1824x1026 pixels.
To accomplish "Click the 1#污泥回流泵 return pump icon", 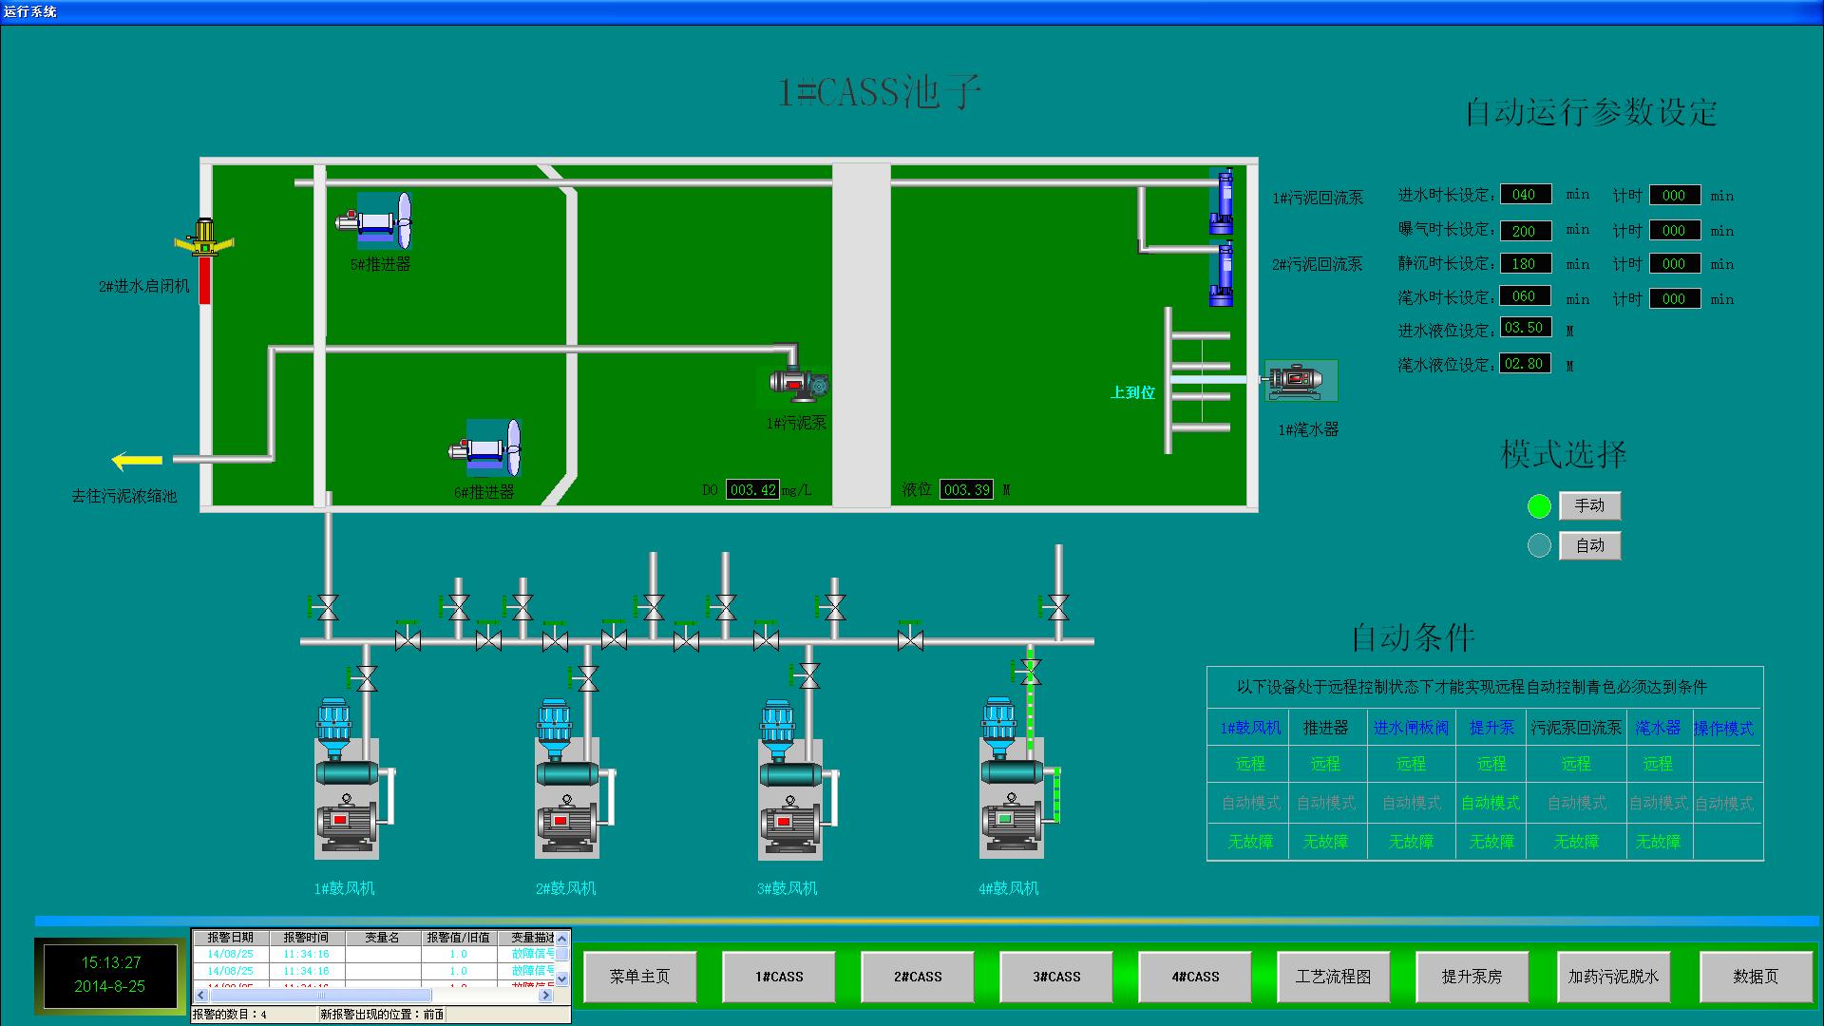I will (x=1221, y=201).
